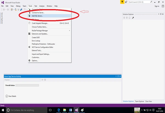
Task: Expand NuGet Package Manager submenu
Action: [x=49, y=31]
